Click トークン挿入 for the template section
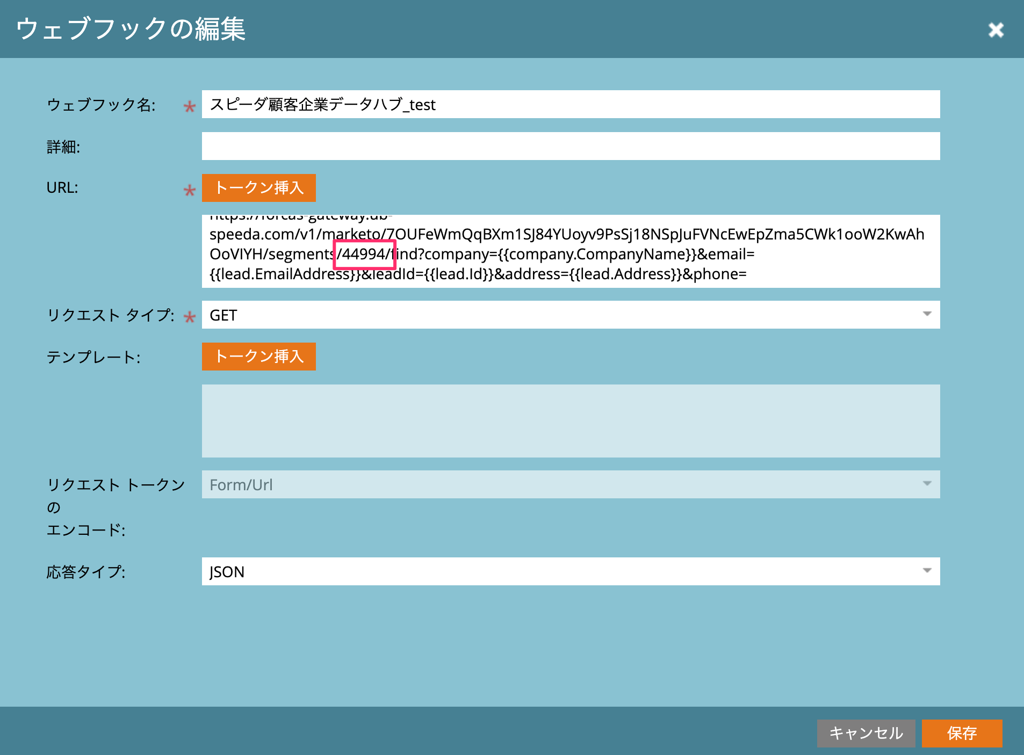Viewport: 1024px width, 755px height. point(258,356)
